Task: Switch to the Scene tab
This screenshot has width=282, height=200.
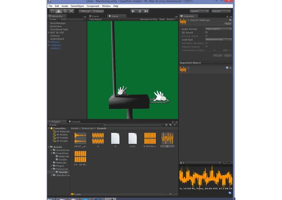Action: (x=94, y=16)
